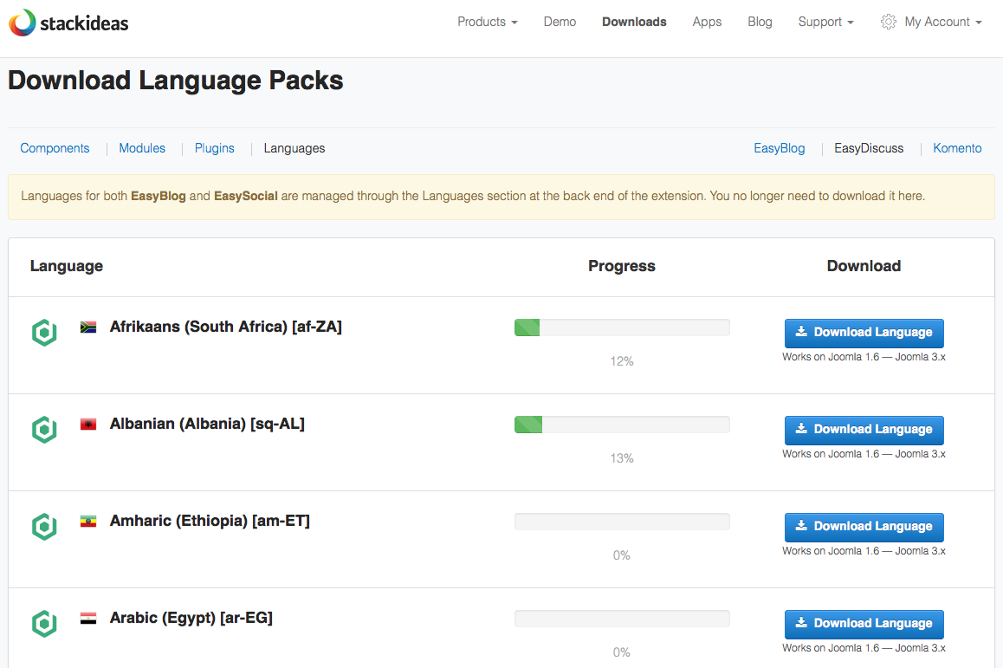Click the hexagon icon in Amharic row

pos(44,527)
